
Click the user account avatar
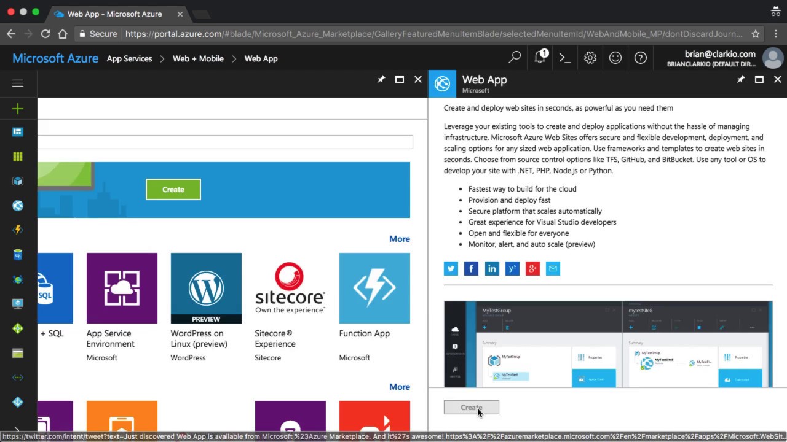pos(773,58)
